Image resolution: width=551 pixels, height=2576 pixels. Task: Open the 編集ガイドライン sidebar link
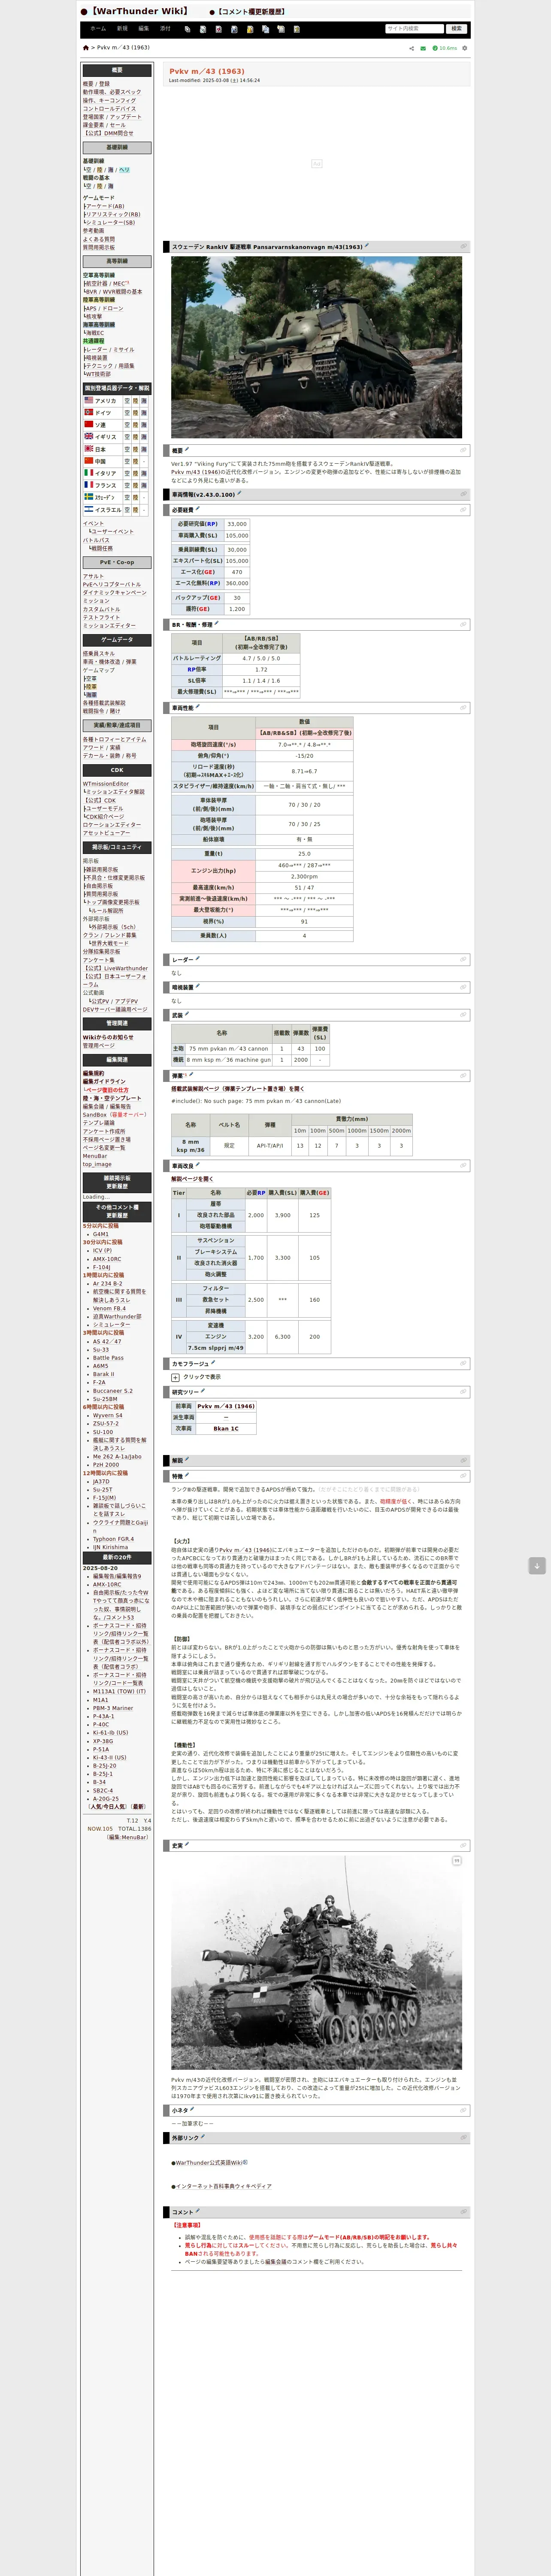(x=104, y=1081)
